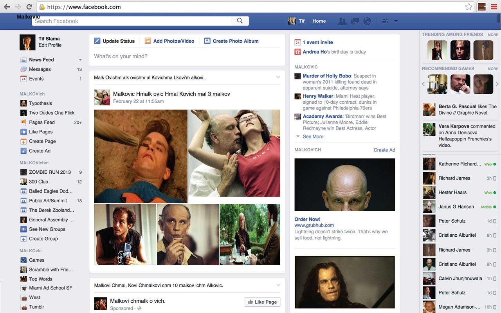Open the Games sidebar icon

tap(24, 260)
